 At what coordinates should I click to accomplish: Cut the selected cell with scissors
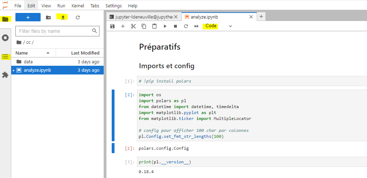133,26
